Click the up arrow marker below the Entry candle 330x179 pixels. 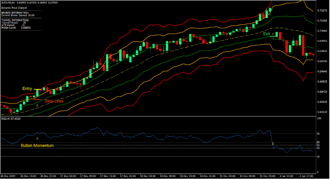tap(37, 106)
